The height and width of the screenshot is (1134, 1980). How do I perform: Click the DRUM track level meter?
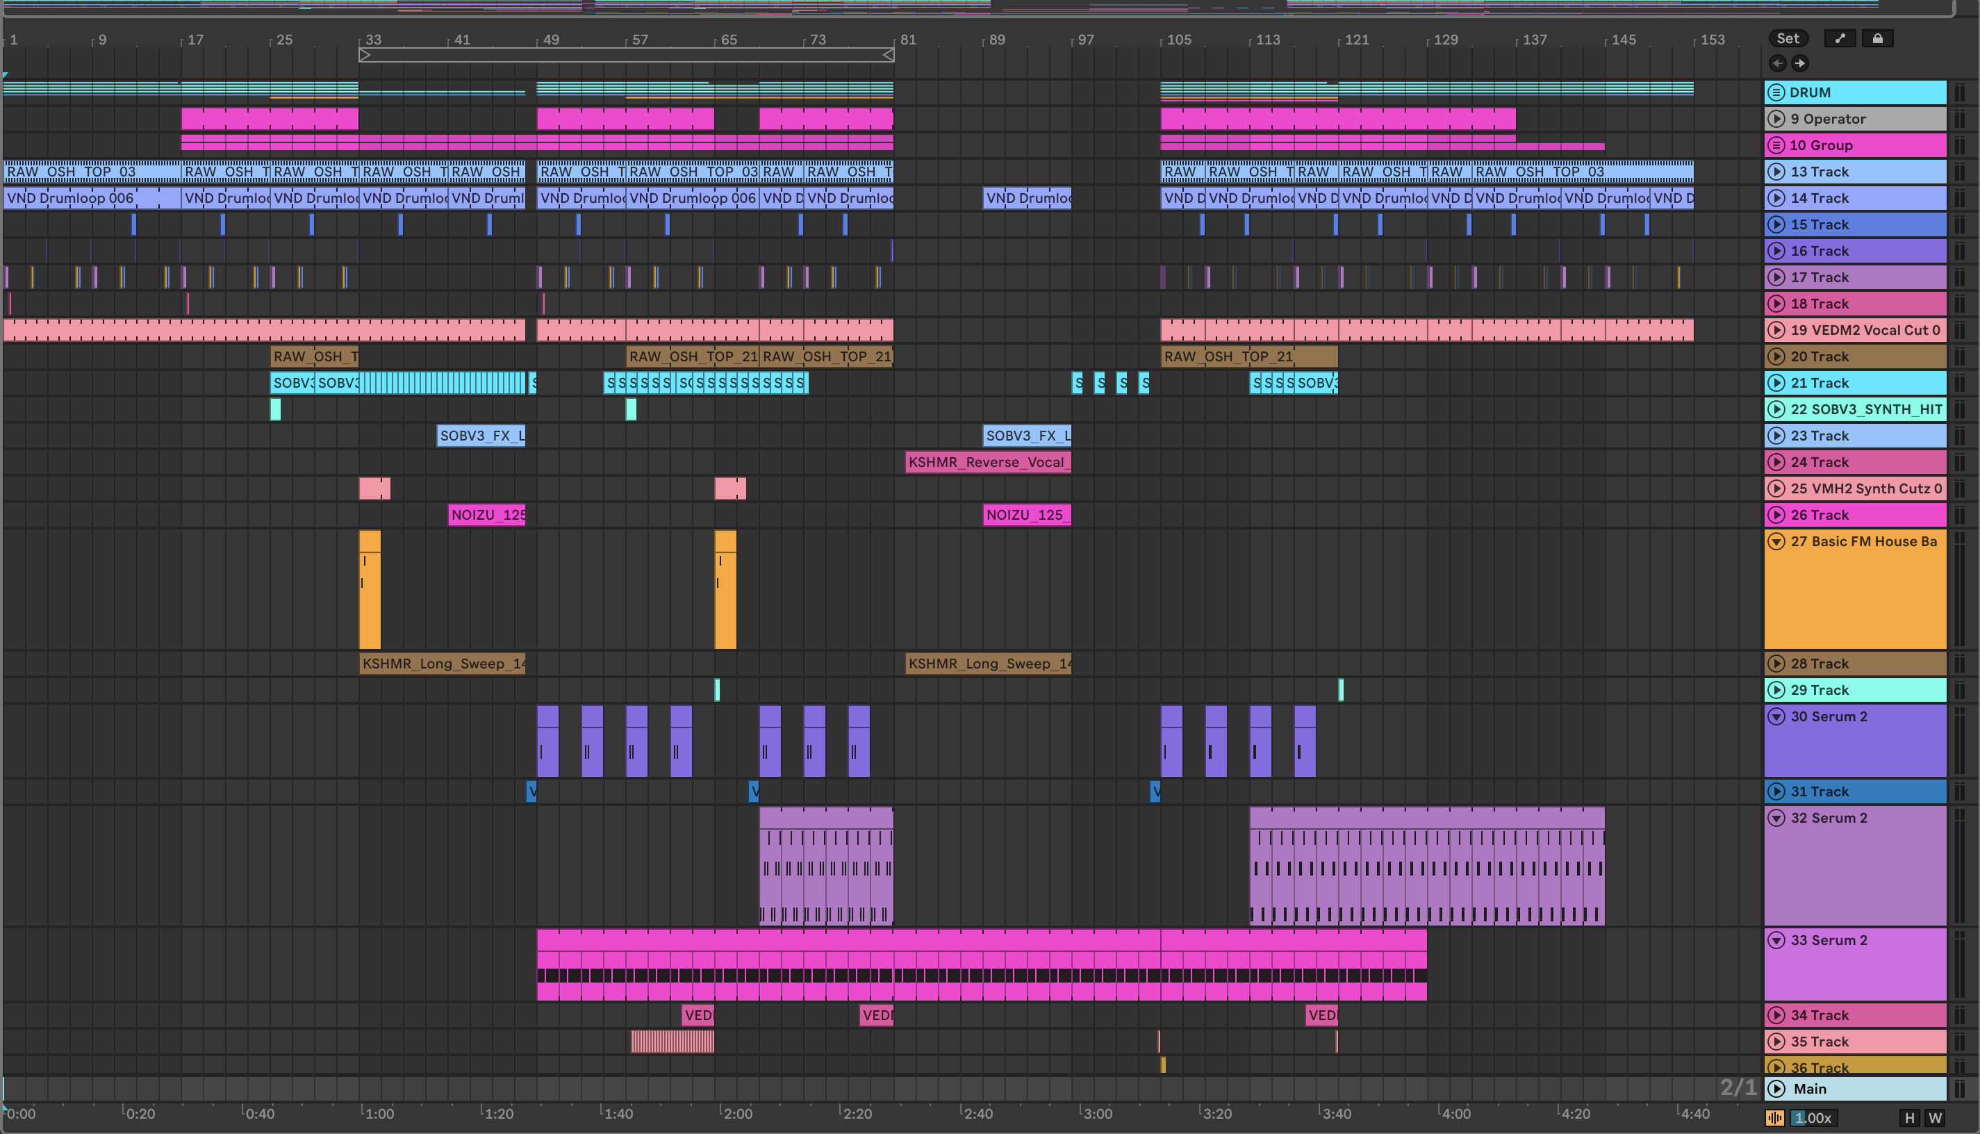tap(1961, 92)
